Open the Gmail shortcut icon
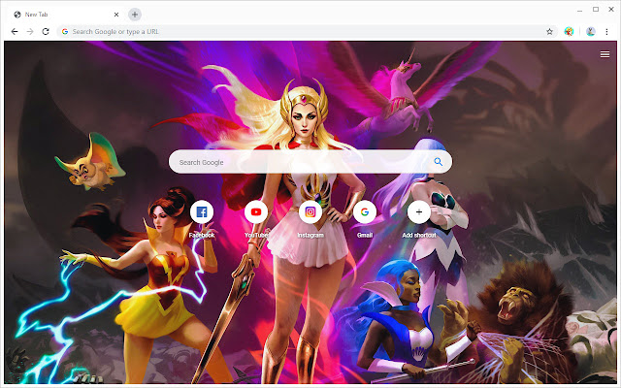This screenshot has width=621, height=388. [365, 211]
